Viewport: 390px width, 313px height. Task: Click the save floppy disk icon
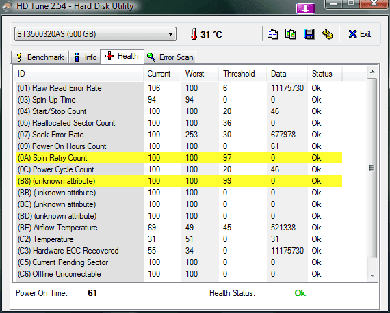coord(309,34)
